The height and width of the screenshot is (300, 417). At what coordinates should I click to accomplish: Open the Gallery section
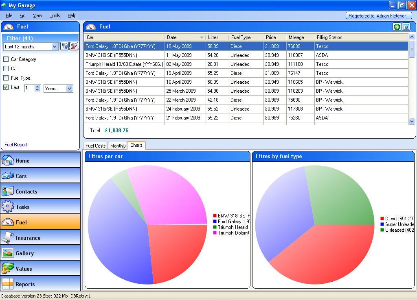pos(40,253)
